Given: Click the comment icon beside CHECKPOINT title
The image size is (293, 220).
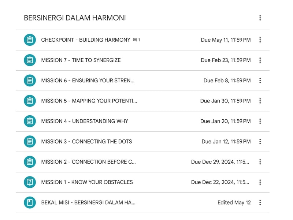Looking at the screenshot, I should coord(135,40).
